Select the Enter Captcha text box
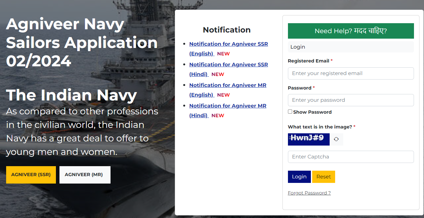 coord(351,157)
